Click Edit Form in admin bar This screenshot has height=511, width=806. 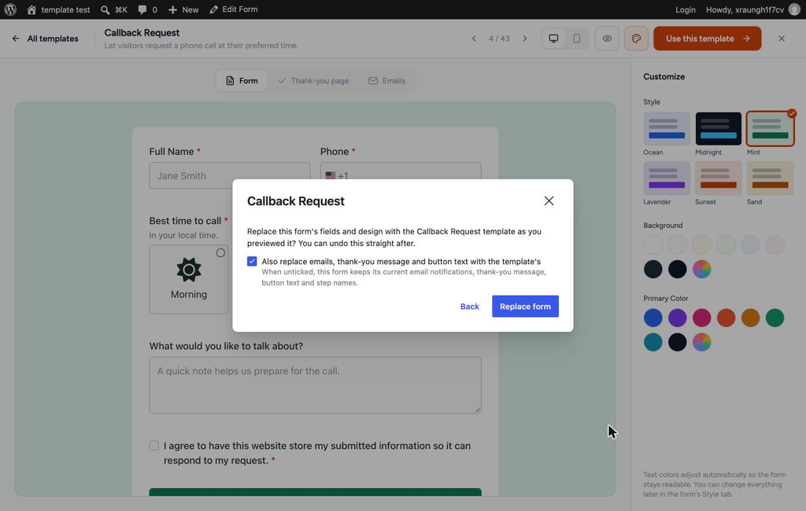[234, 9]
